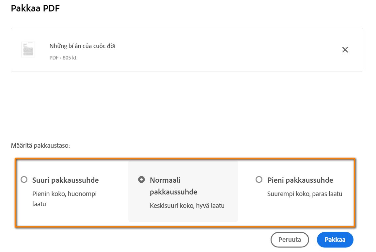This screenshot has height=252, width=376.
Task: Click the Pakkaa PDF dialog title
Action: tap(36, 8)
